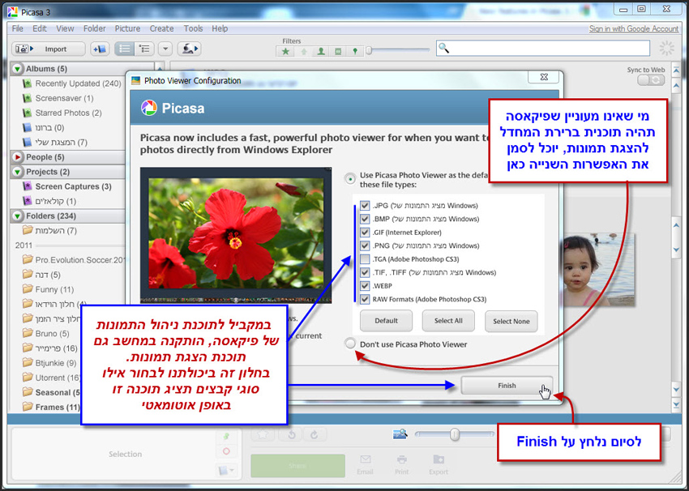Click the Btjunkie folder icon

(x=28, y=363)
